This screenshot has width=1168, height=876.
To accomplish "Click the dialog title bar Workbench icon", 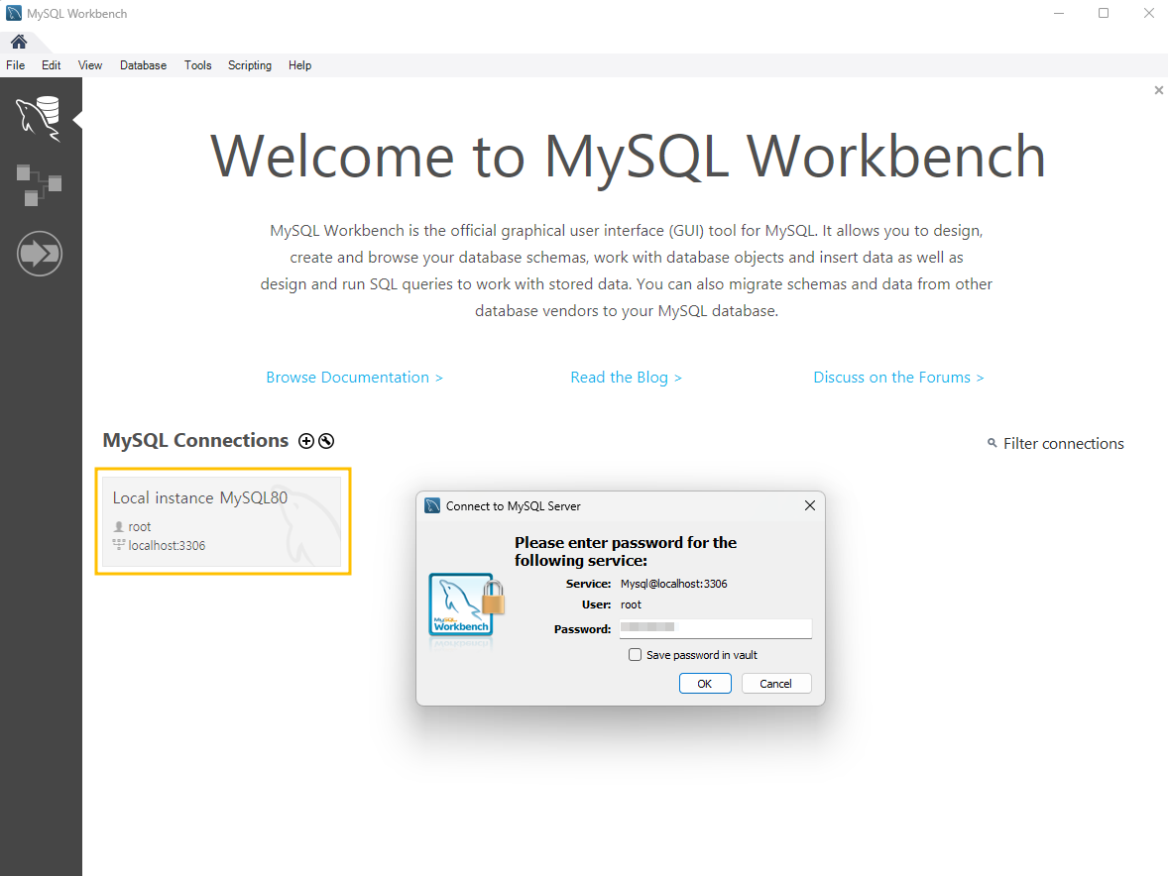I will (x=432, y=506).
